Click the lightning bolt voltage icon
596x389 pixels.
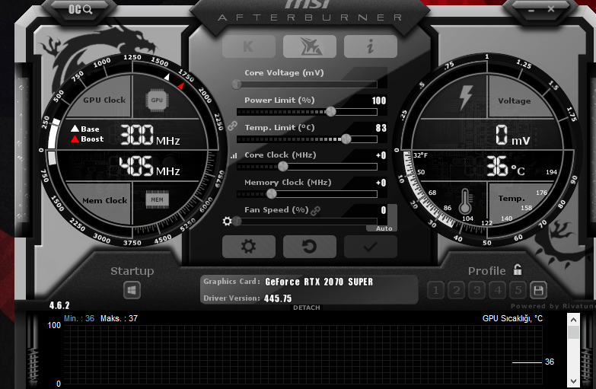point(466,97)
